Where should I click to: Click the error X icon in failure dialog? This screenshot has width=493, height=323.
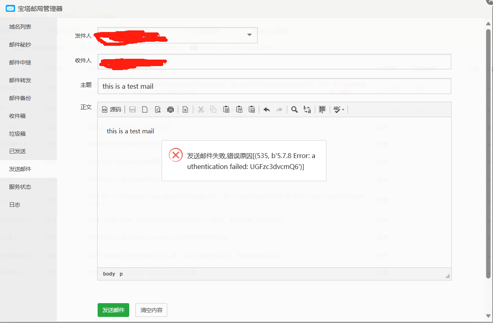pyautogui.click(x=175, y=155)
